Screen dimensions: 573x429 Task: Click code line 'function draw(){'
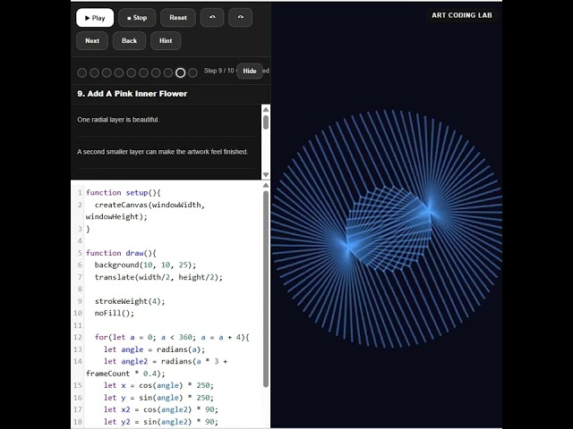[121, 253]
